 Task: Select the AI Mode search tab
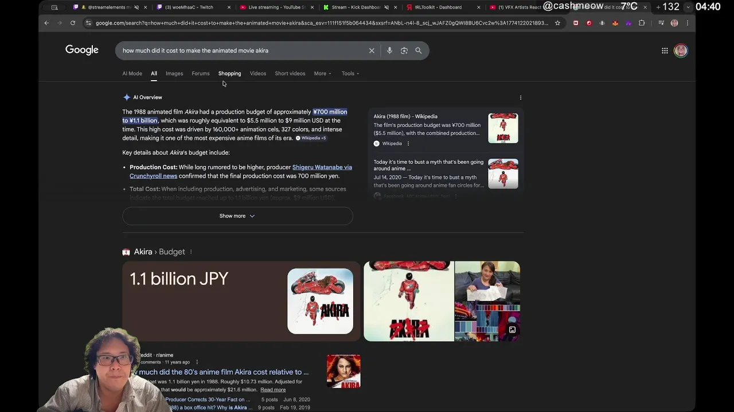[x=132, y=73]
